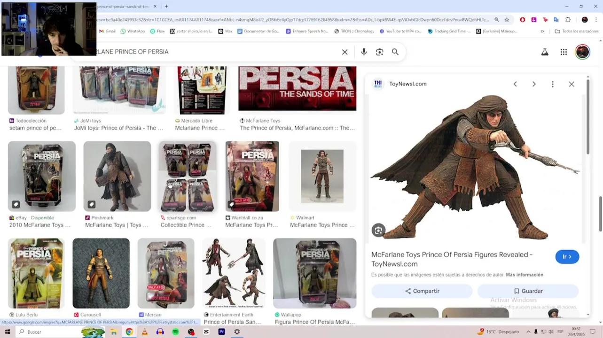Image resolution: width=603 pixels, height=338 pixels.
Task: Open three-dot options in preview panel
Action: click(553, 84)
